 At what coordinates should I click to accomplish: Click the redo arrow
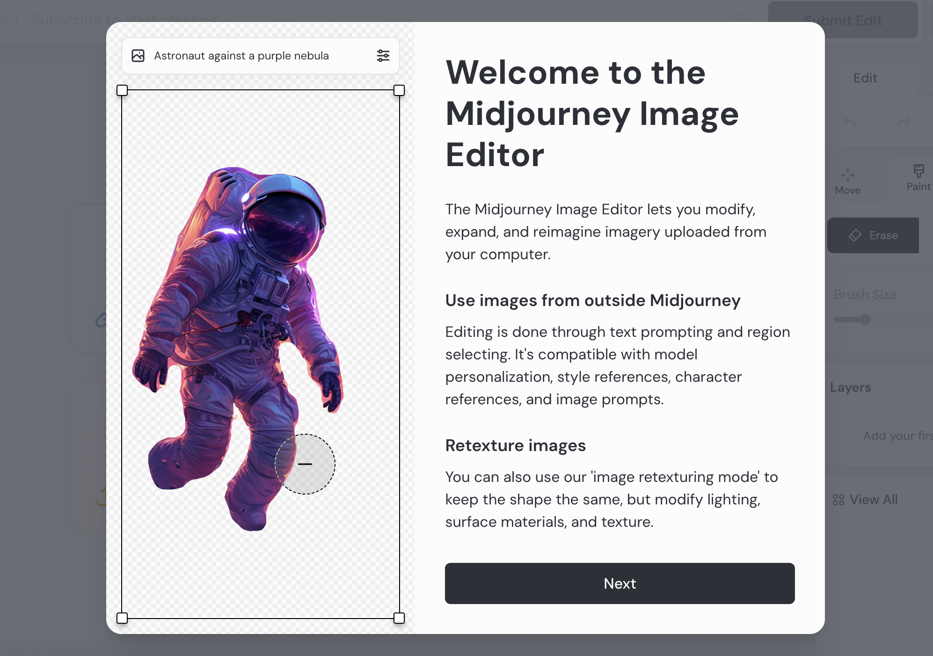pyautogui.click(x=904, y=122)
